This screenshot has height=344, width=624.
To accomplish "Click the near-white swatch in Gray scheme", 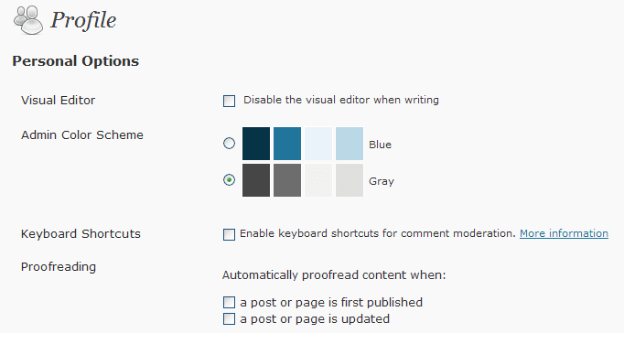I will pyautogui.click(x=318, y=180).
